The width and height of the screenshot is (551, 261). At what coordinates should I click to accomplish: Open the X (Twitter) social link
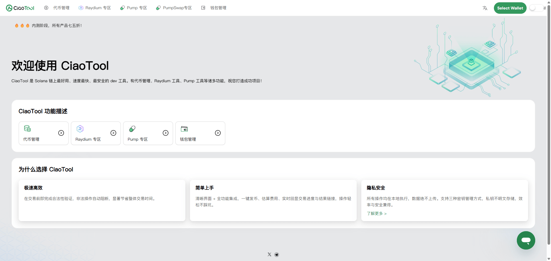[x=269, y=254]
